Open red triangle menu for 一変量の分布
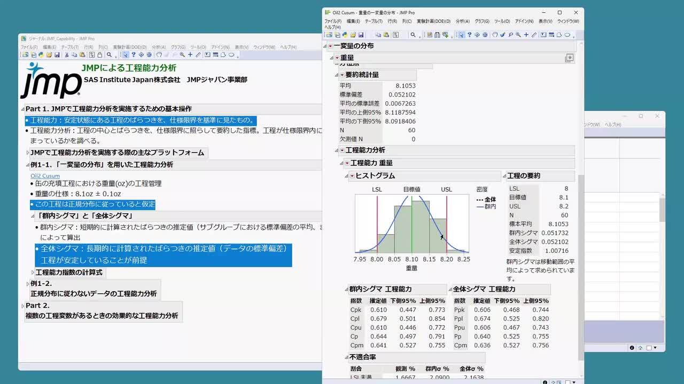 coord(330,46)
